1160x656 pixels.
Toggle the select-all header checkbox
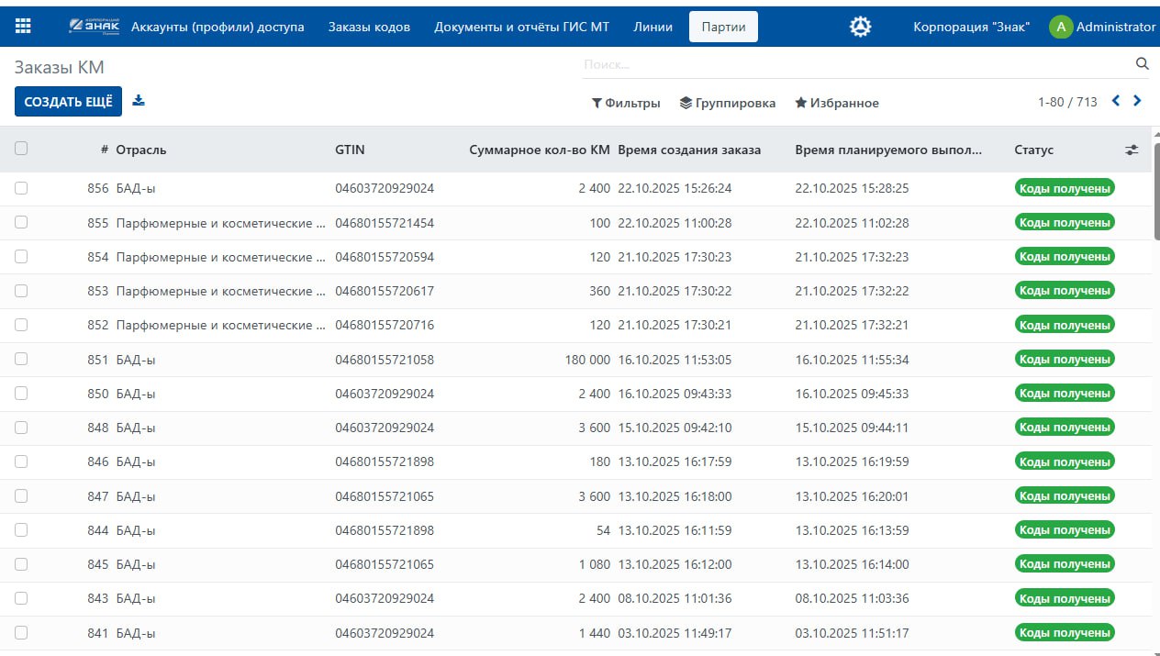21,149
